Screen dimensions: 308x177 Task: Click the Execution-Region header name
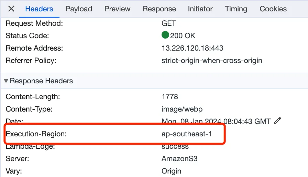(x=36, y=134)
